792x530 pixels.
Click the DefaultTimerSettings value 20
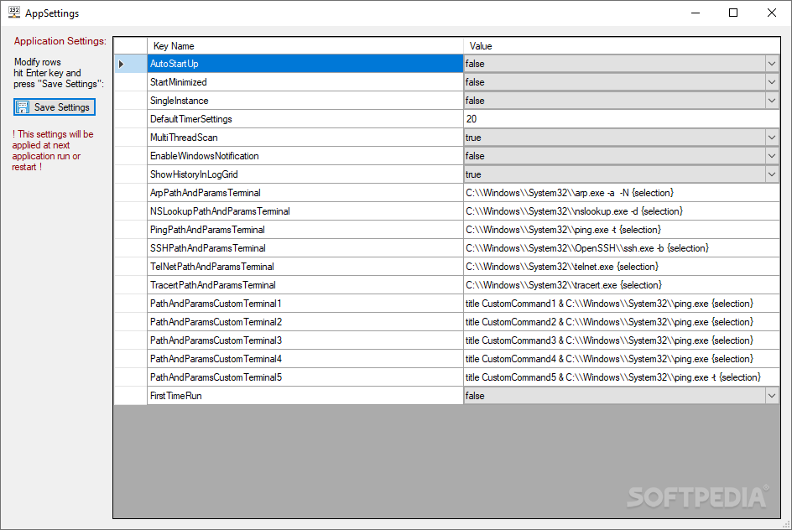[x=622, y=119]
